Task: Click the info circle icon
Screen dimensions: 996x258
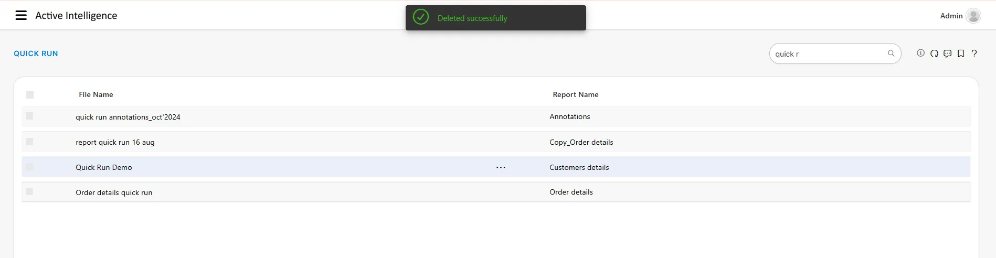Action: coord(920,53)
